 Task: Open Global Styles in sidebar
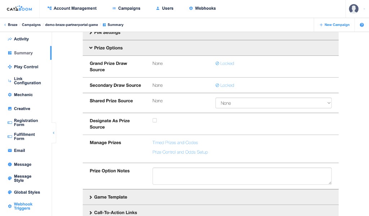(x=27, y=192)
